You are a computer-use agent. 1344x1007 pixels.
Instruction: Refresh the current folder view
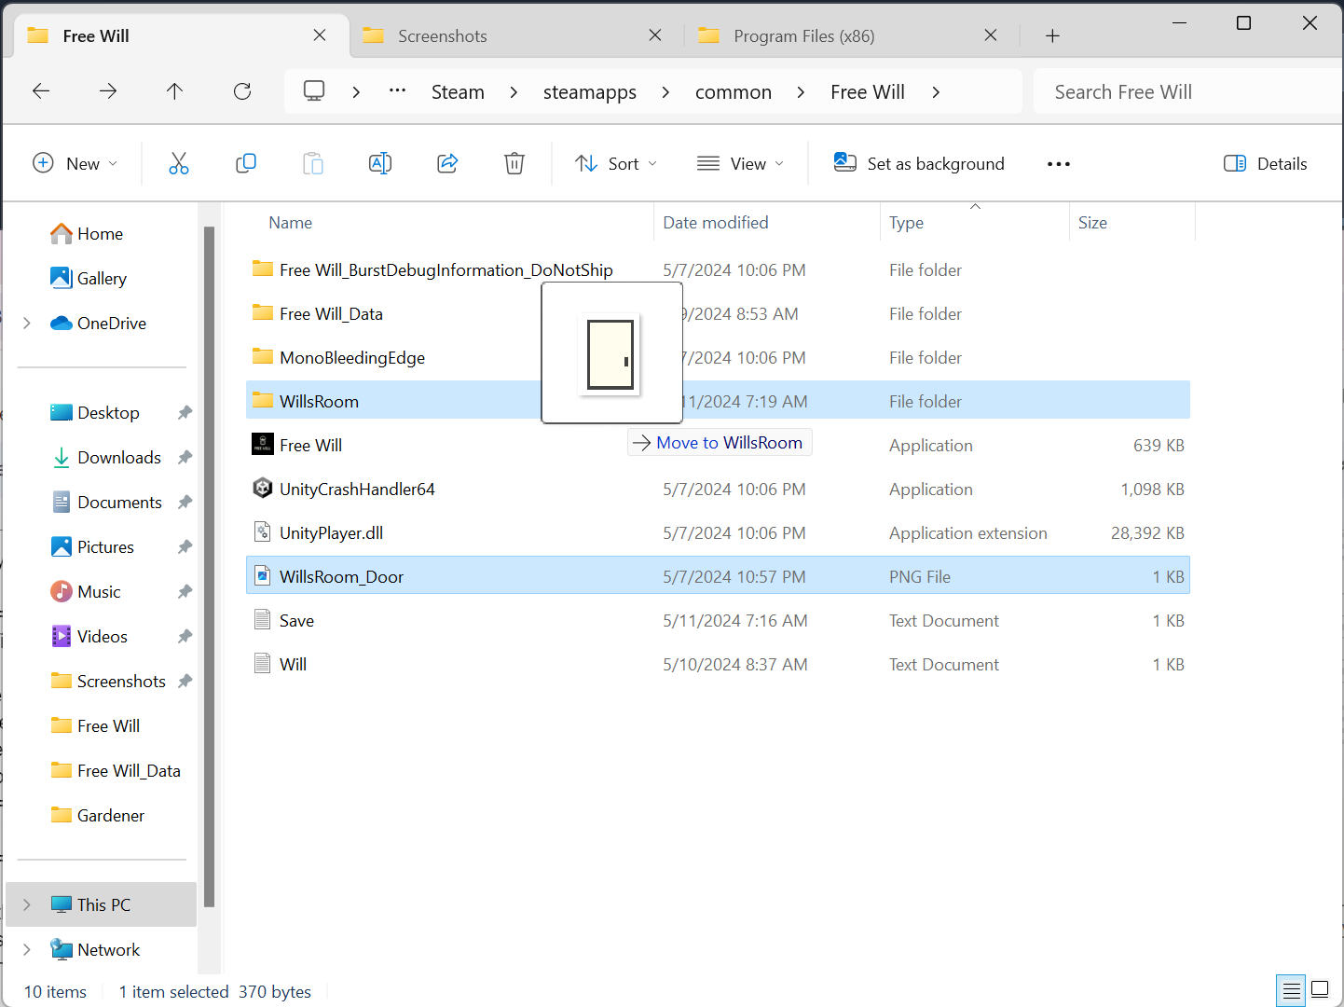242,91
